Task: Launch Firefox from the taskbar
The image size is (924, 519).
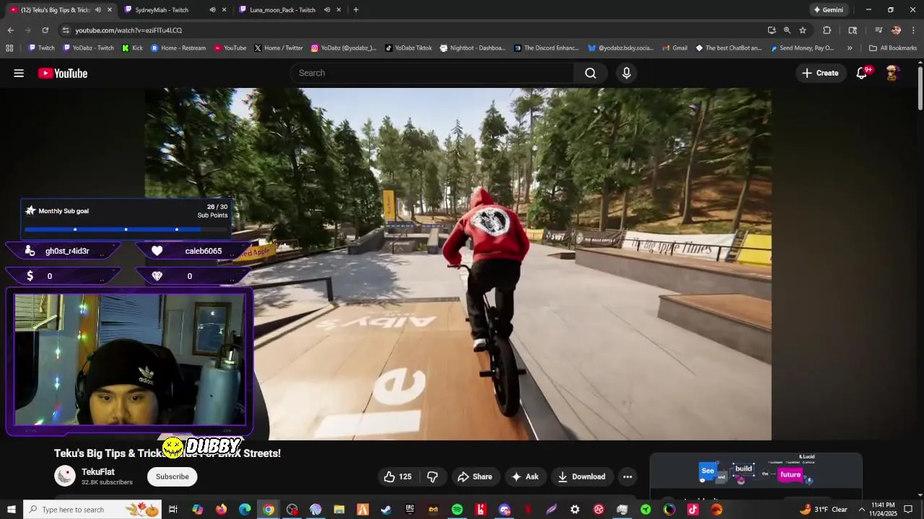Action: point(221,510)
